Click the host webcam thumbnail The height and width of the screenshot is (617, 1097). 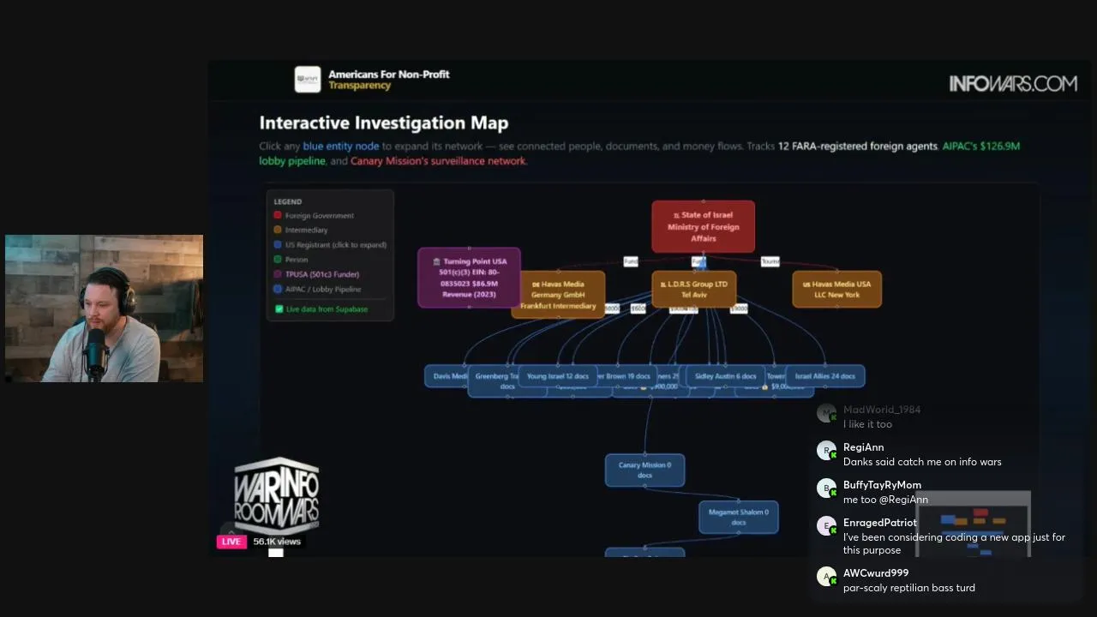tap(104, 308)
